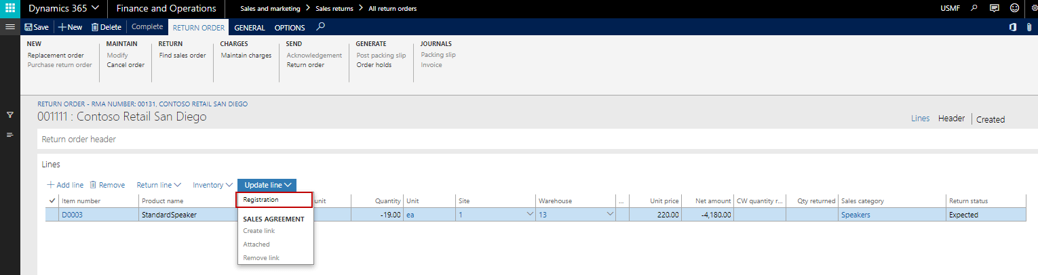Expand the Inventory menu in Lines

point(212,185)
